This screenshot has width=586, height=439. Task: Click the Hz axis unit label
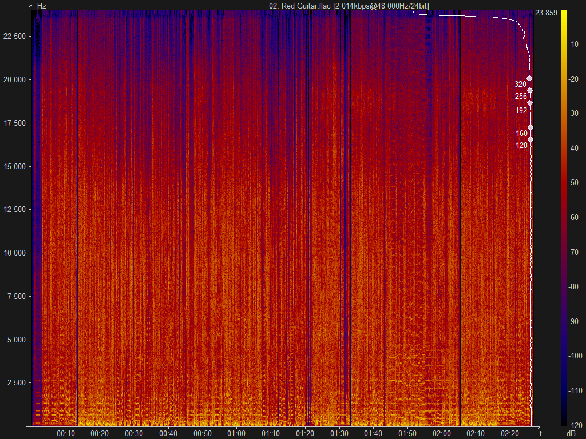41,6
